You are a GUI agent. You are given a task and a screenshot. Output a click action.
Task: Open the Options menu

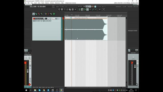click(47, 3)
